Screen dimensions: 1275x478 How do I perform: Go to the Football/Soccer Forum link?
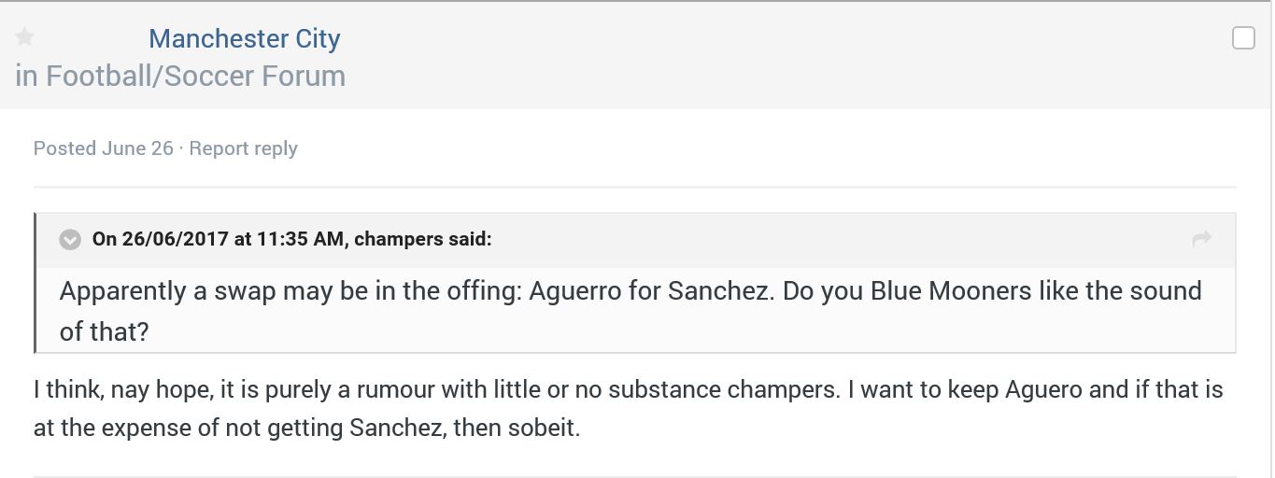[195, 76]
